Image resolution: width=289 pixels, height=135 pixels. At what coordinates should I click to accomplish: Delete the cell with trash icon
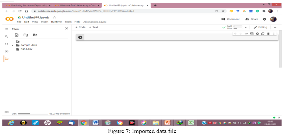268,34
